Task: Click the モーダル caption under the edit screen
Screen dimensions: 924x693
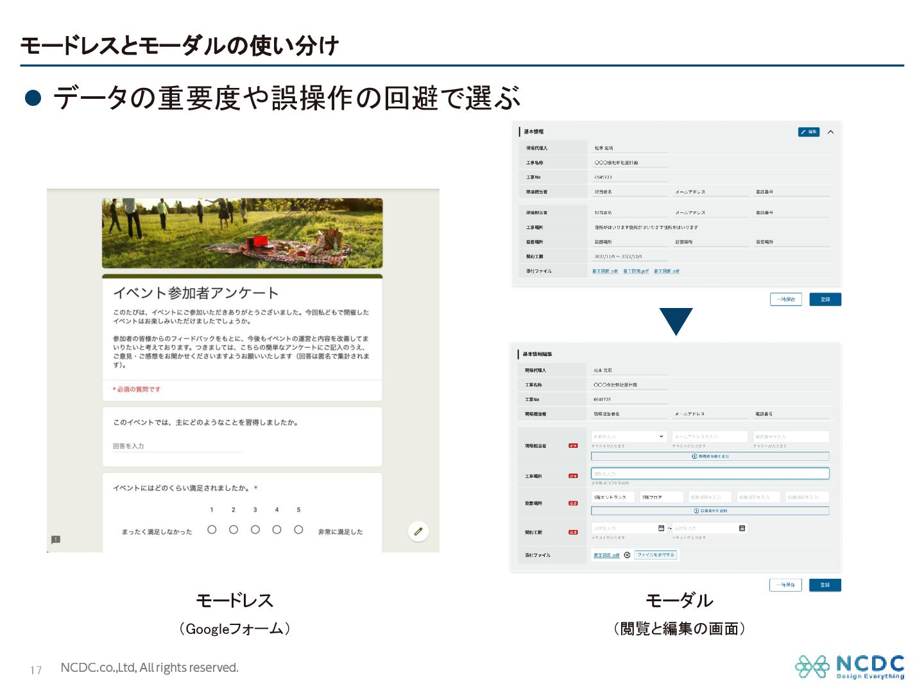Action: click(680, 601)
